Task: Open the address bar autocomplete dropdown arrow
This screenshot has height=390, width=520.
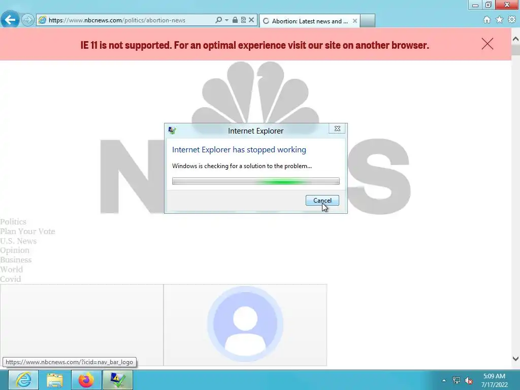Action: tap(227, 20)
